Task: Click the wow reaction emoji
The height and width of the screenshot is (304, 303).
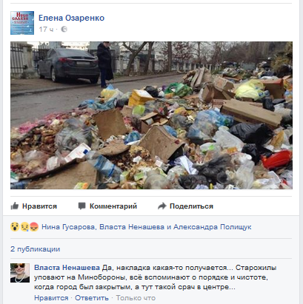Action: [x=15, y=227]
